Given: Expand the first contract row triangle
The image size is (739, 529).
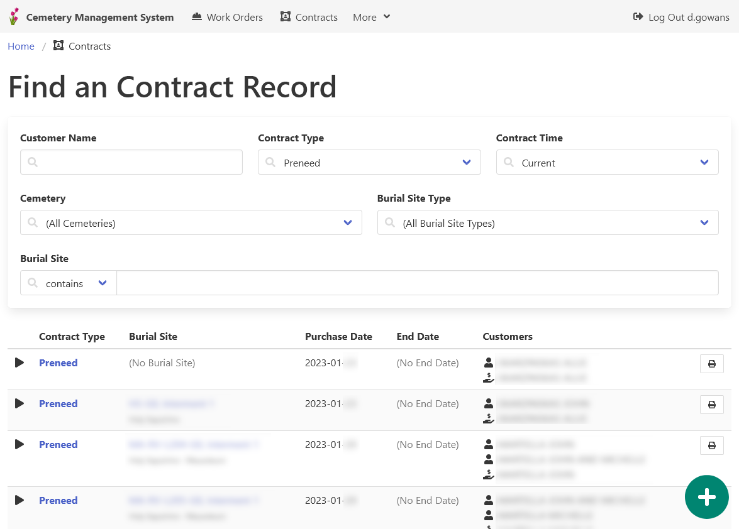Looking at the screenshot, I should (x=19, y=363).
